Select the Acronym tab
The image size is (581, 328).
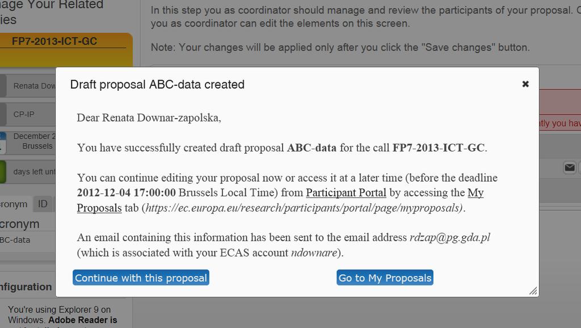pyautogui.click(x=14, y=204)
